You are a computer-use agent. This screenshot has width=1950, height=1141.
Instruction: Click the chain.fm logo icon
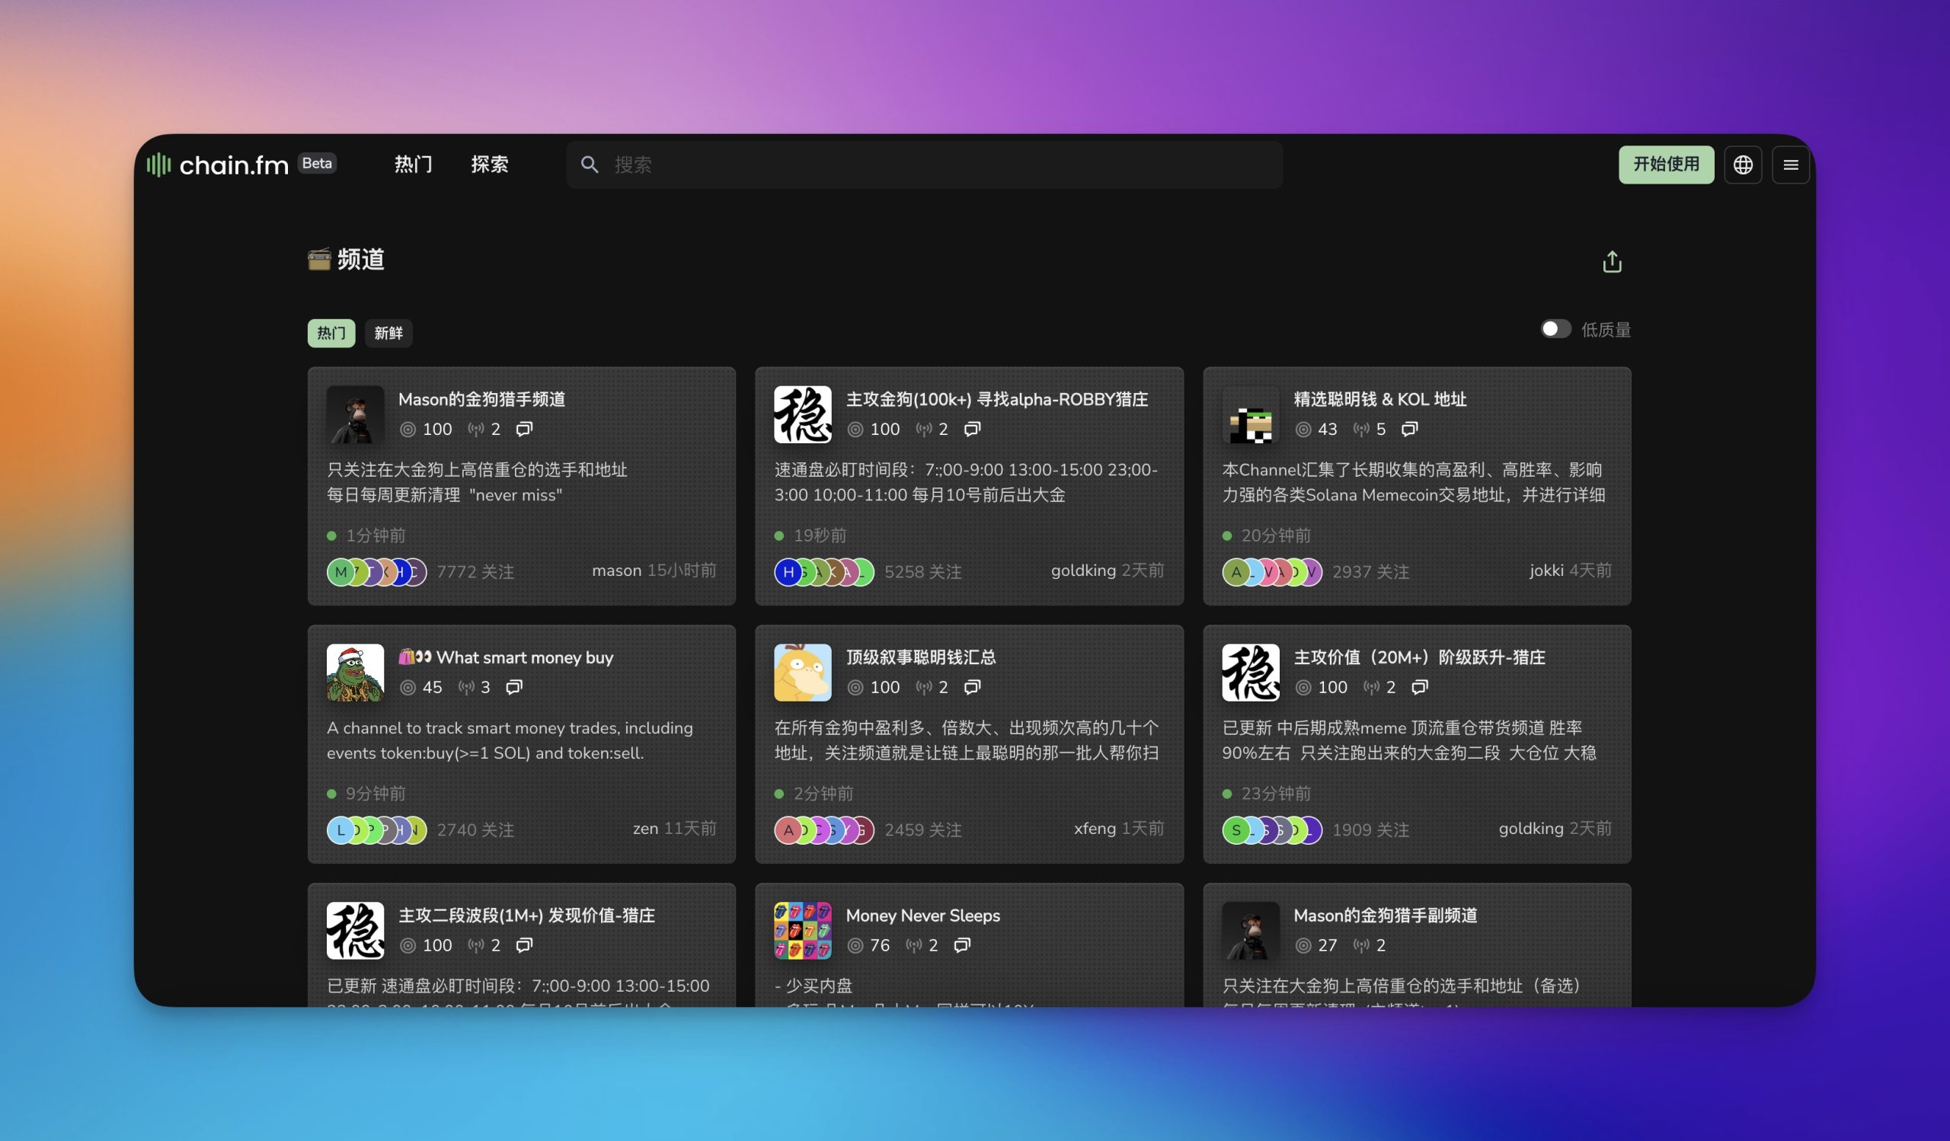pyautogui.click(x=158, y=164)
